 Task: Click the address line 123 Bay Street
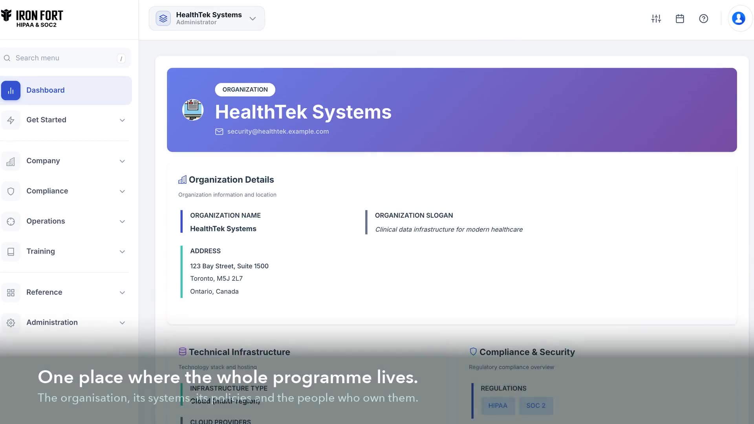pyautogui.click(x=229, y=266)
